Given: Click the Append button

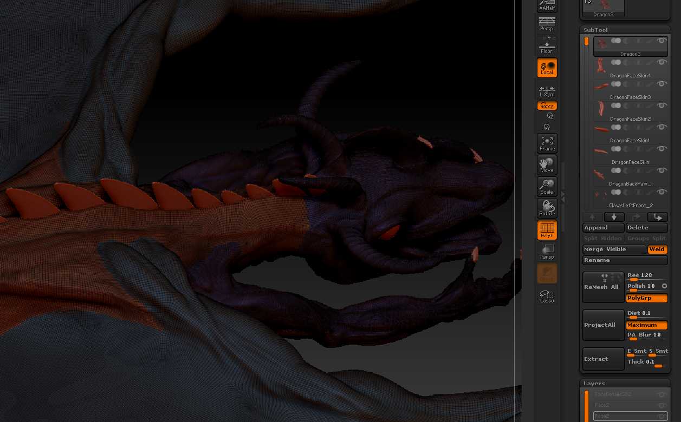Looking at the screenshot, I should pos(603,228).
